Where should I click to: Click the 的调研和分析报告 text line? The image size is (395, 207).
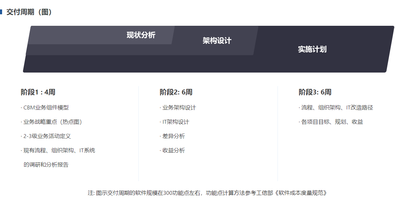[46, 165]
